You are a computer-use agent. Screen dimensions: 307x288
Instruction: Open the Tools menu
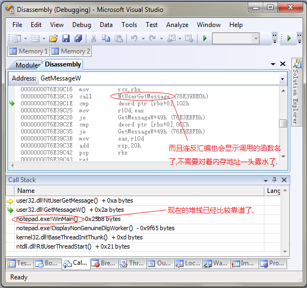129,25
